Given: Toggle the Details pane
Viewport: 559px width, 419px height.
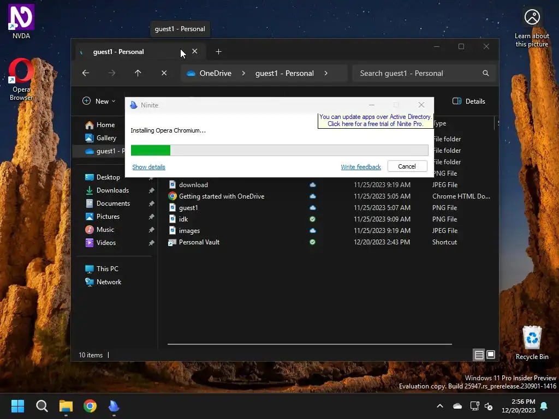Looking at the screenshot, I should point(469,101).
